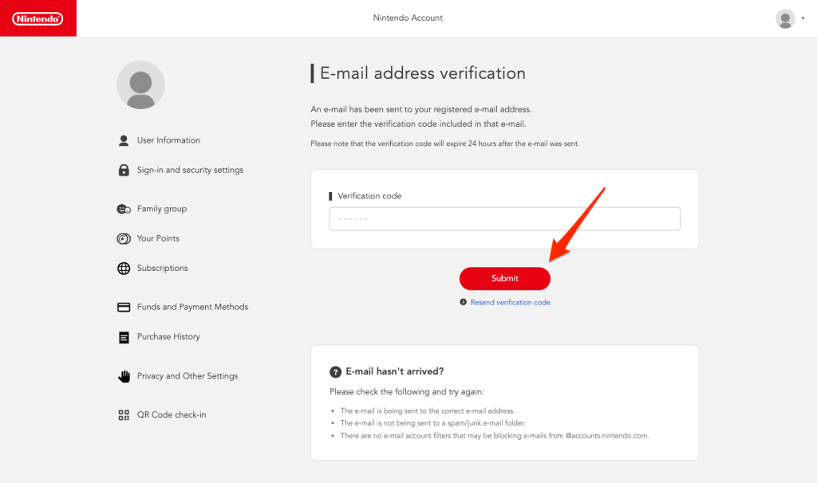
Task: Click the Family group faces icon
Action: pos(124,209)
